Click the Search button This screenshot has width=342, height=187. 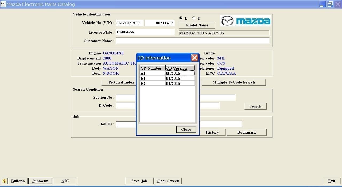click(x=255, y=106)
